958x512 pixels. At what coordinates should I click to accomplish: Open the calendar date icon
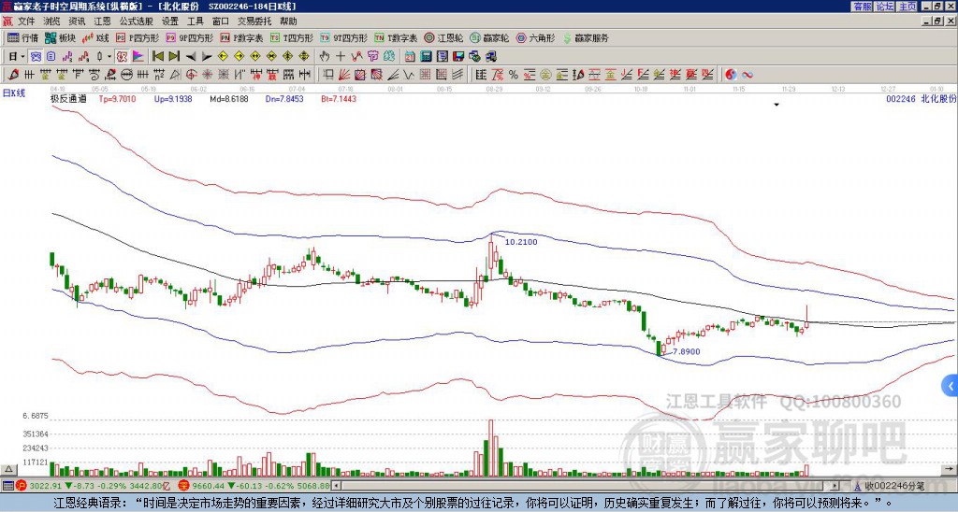(410, 57)
